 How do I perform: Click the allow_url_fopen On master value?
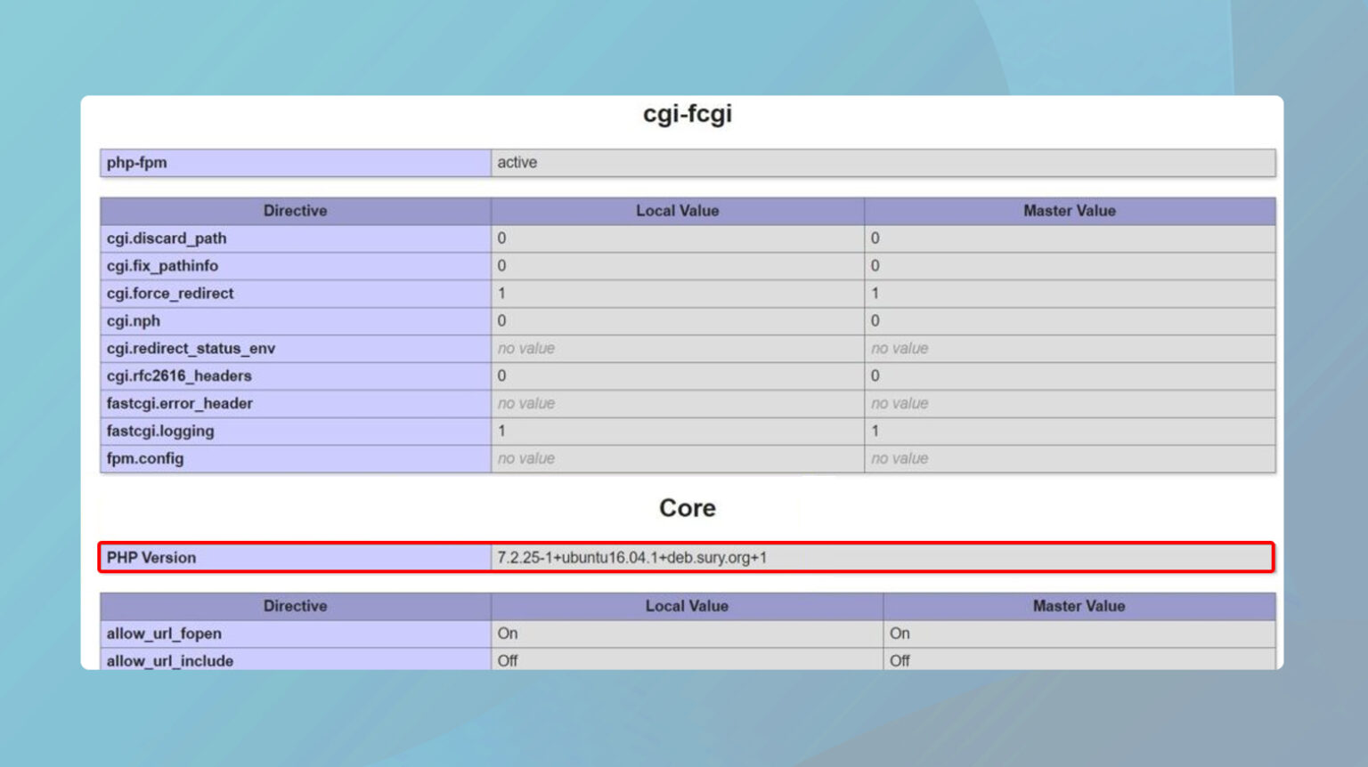[x=899, y=634]
